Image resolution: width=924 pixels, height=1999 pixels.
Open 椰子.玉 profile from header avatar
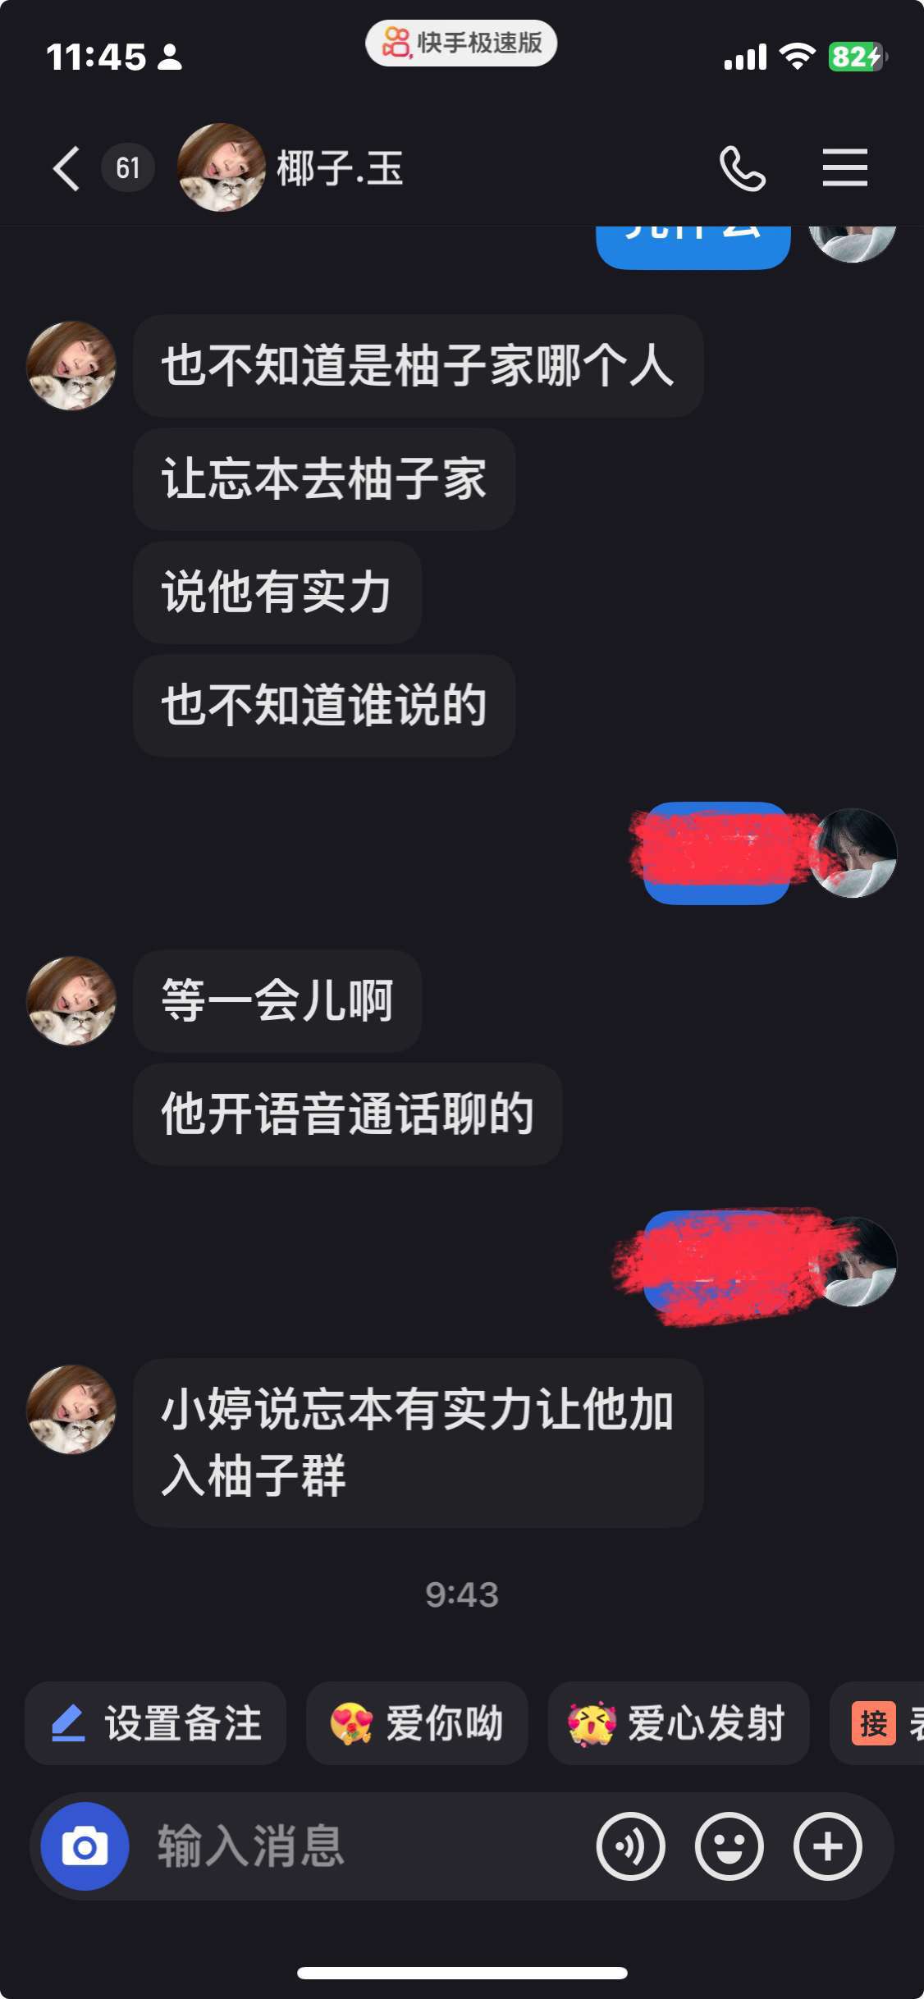(x=222, y=167)
